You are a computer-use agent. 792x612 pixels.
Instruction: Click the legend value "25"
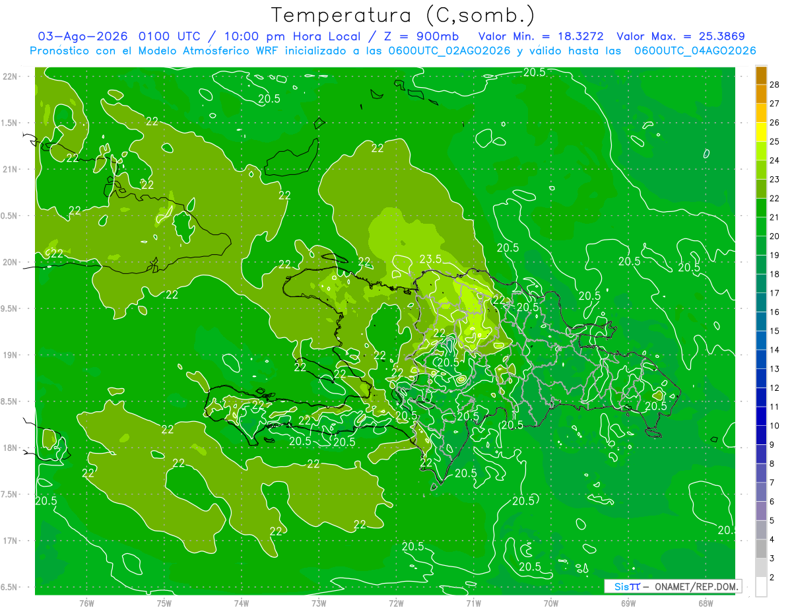coord(774,141)
